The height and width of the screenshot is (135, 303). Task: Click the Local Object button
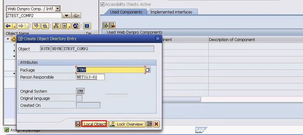pyautogui.click(x=94, y=124)
